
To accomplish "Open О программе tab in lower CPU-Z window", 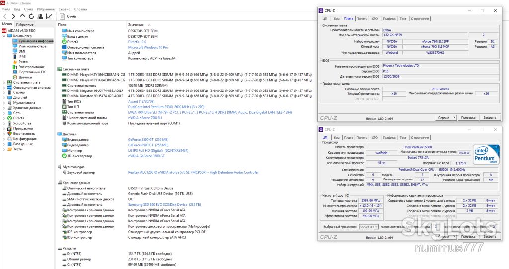I will [x=420, y=138].
